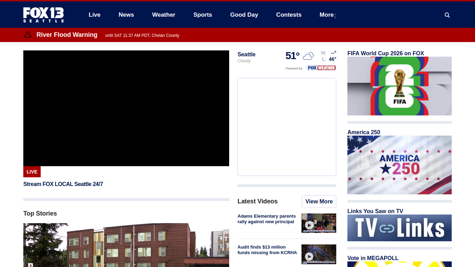Screen dimensions: 475x267
Task: Click the alert expiry text for Chelan County
Action: (x=142, y=35)
